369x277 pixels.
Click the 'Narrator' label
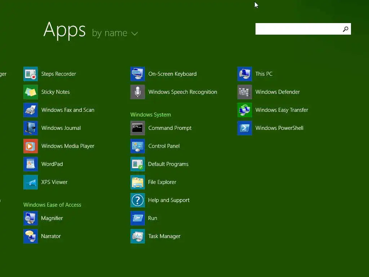pyautogui.click(x=51, y=236)
